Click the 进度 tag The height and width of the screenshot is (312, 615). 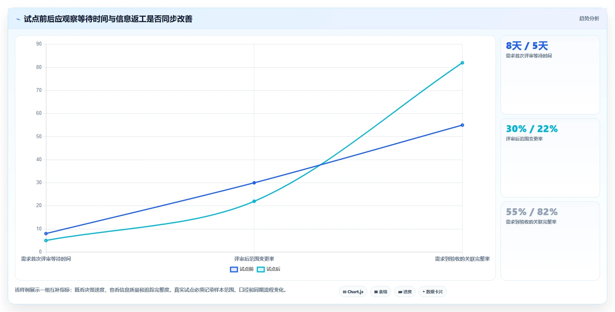tap(405, 292)
